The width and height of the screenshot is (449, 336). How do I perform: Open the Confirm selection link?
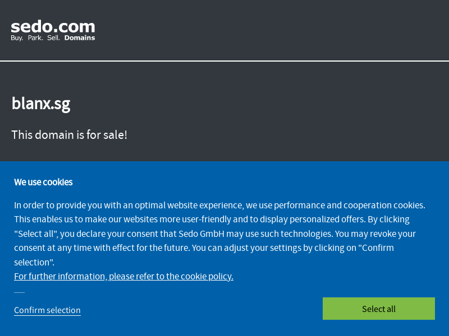click(47, 310)
